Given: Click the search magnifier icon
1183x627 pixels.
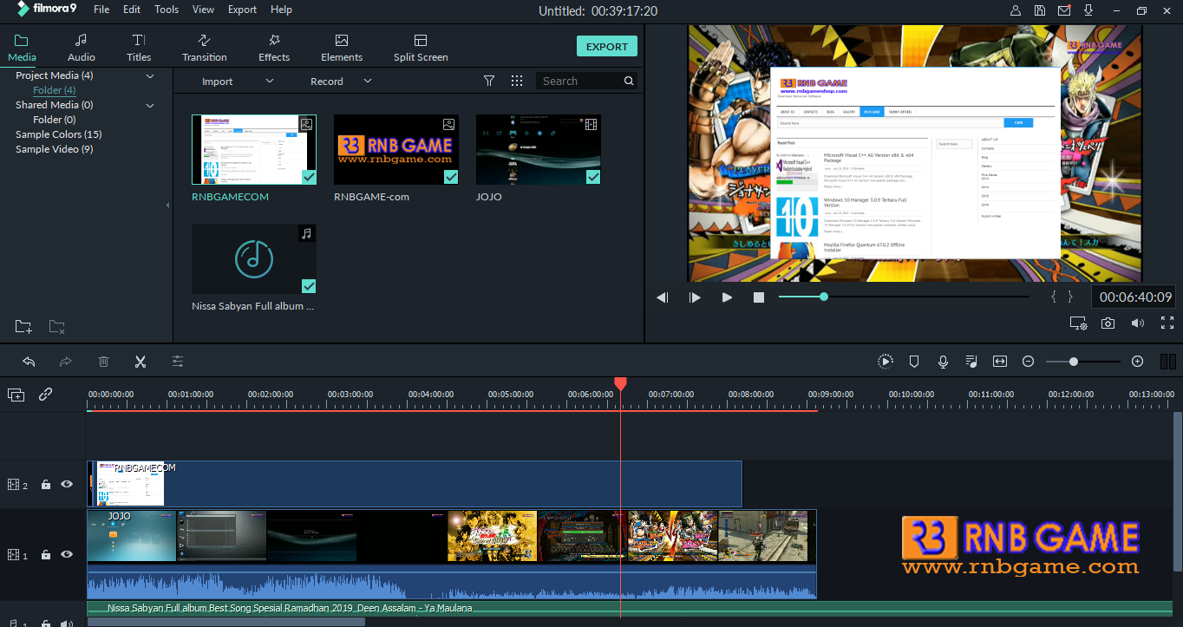Looking at the screenshot, I should pos(629,81).
